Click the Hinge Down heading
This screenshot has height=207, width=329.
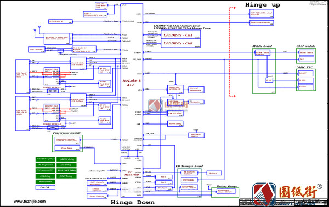[x=133, y=203]
